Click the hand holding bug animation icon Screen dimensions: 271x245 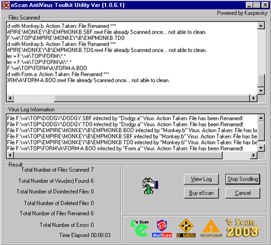coord(150,186)
